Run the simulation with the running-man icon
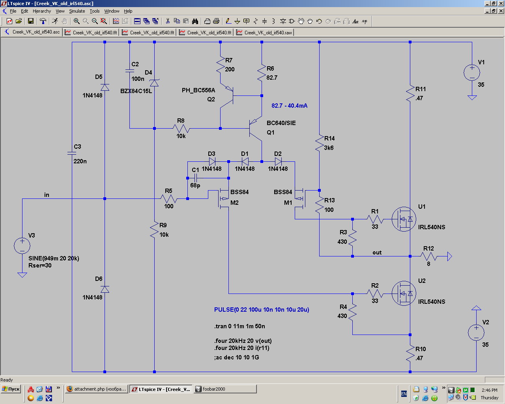The image size is (505, 404). pyautogui.click(x=55, y=21)
